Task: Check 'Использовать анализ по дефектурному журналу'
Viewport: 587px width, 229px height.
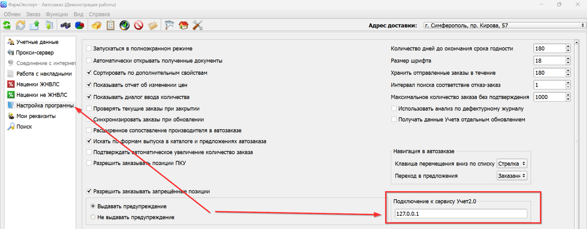Action: [394, 109]
